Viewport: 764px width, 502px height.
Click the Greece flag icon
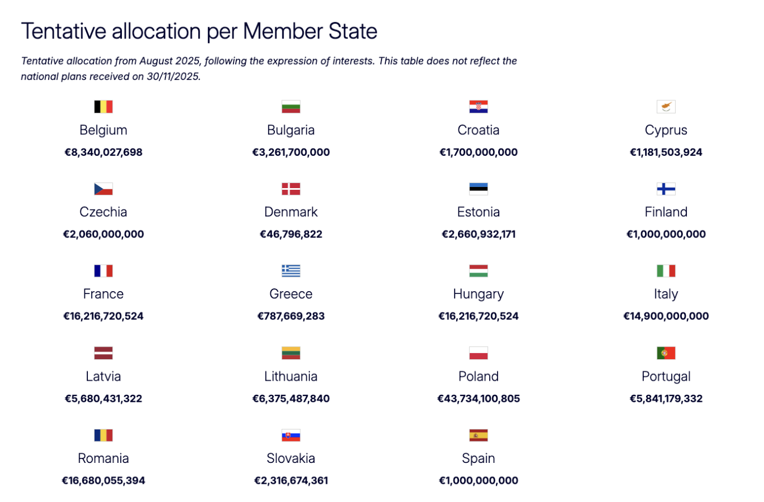(x=291, y=271)
